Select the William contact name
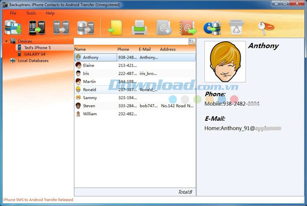 coord(90,114)
